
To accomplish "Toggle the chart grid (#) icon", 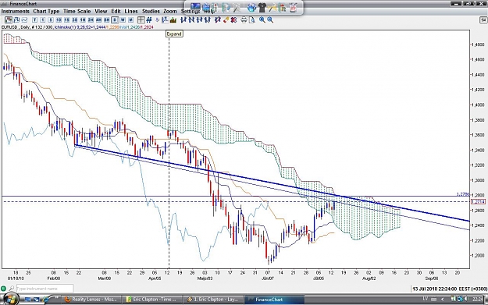I will tap(149, 20).
